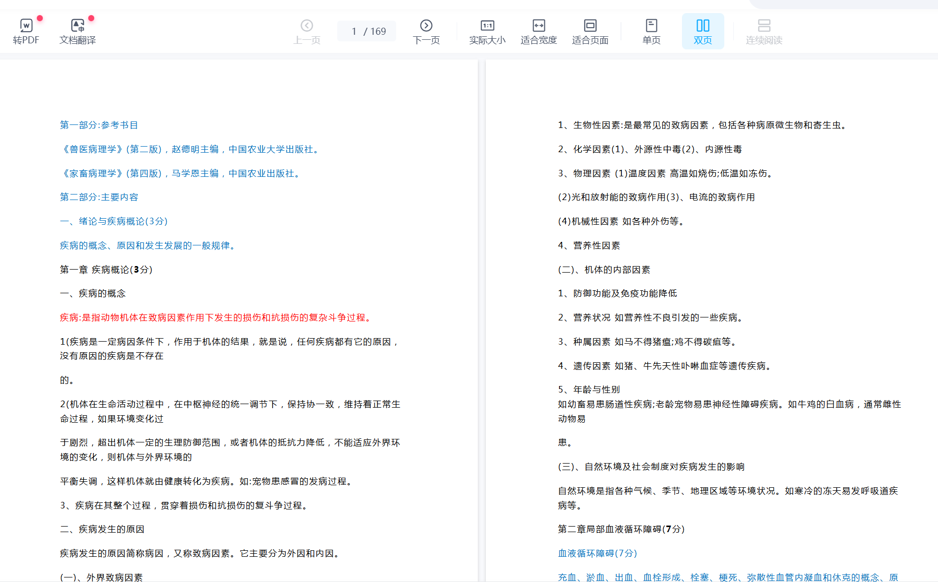Click the 第二章局部血液循环障碍 chapter title
The width and height of the screenshot is (938, 582).
click(x=621, y=529)
